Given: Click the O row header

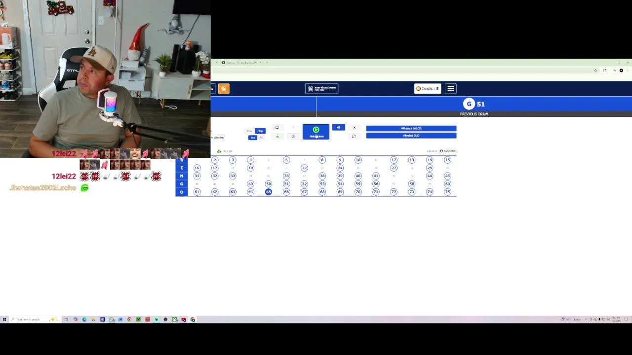Looking at the screenshot, I should [x=182, y=192].
